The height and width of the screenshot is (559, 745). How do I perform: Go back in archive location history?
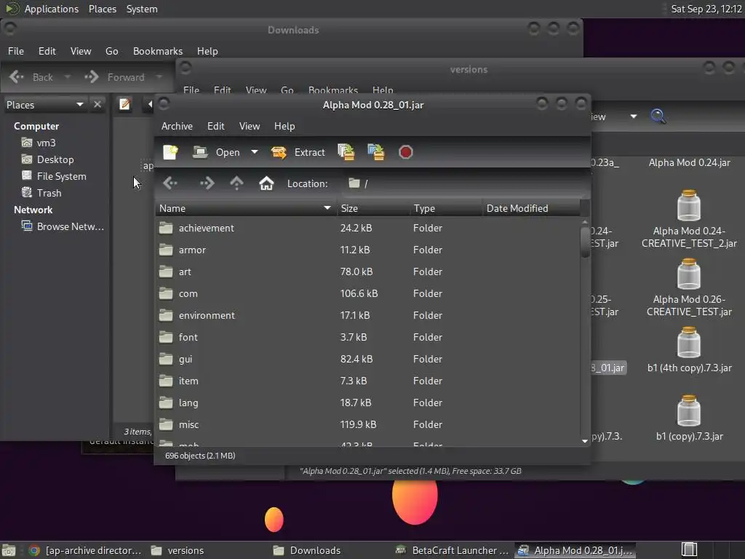pos(170,183)
